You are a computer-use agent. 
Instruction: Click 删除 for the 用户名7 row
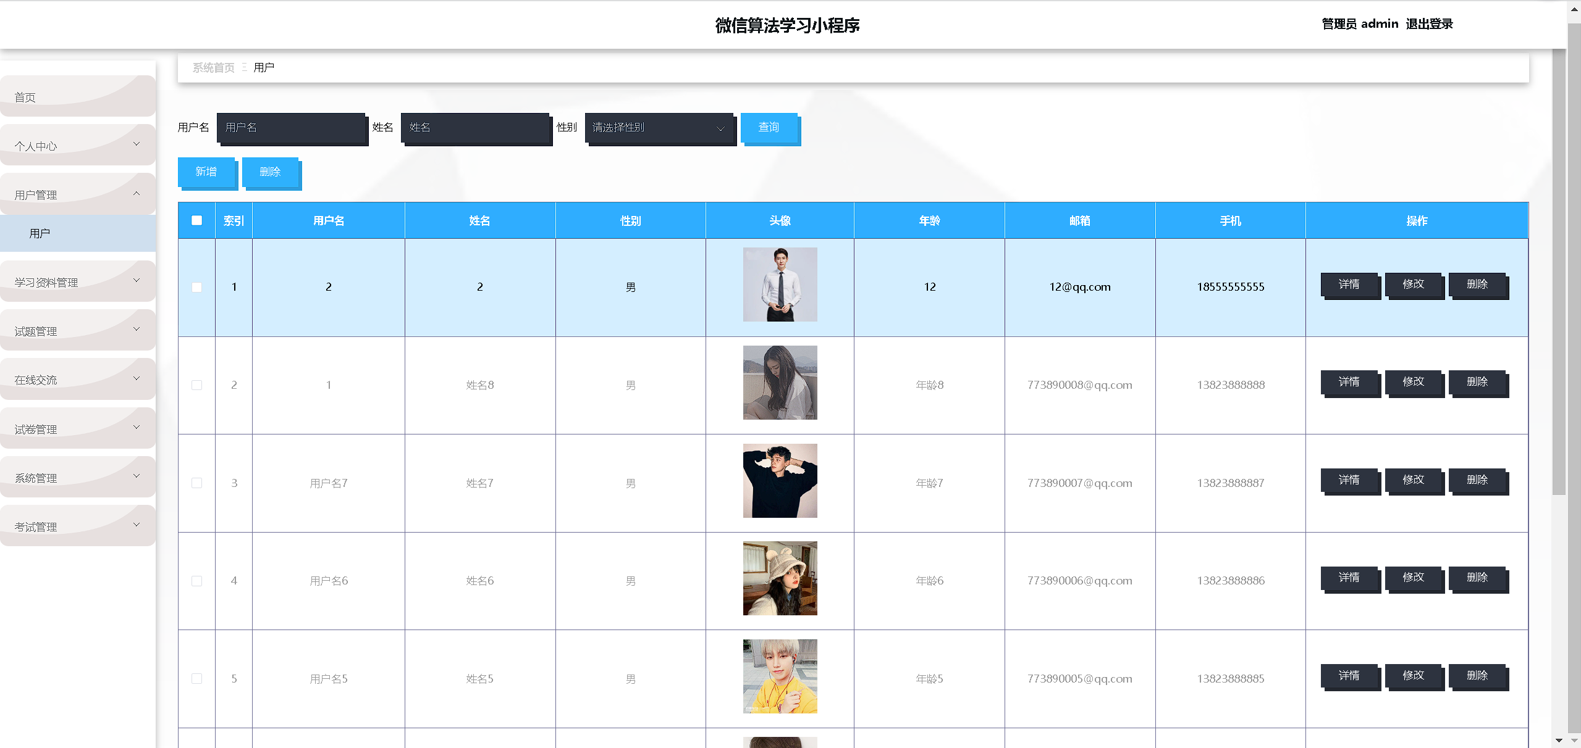(x=1477, y=480)
